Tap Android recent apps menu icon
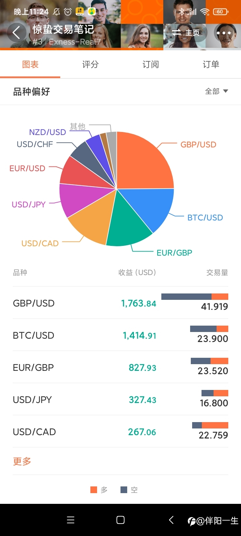Screen dimensions: 241x536 [71, 520]
